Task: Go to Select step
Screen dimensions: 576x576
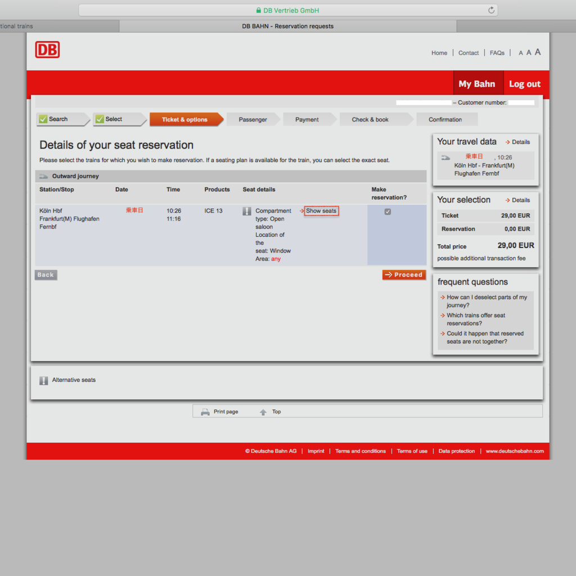Action: [x=120, y=119]
